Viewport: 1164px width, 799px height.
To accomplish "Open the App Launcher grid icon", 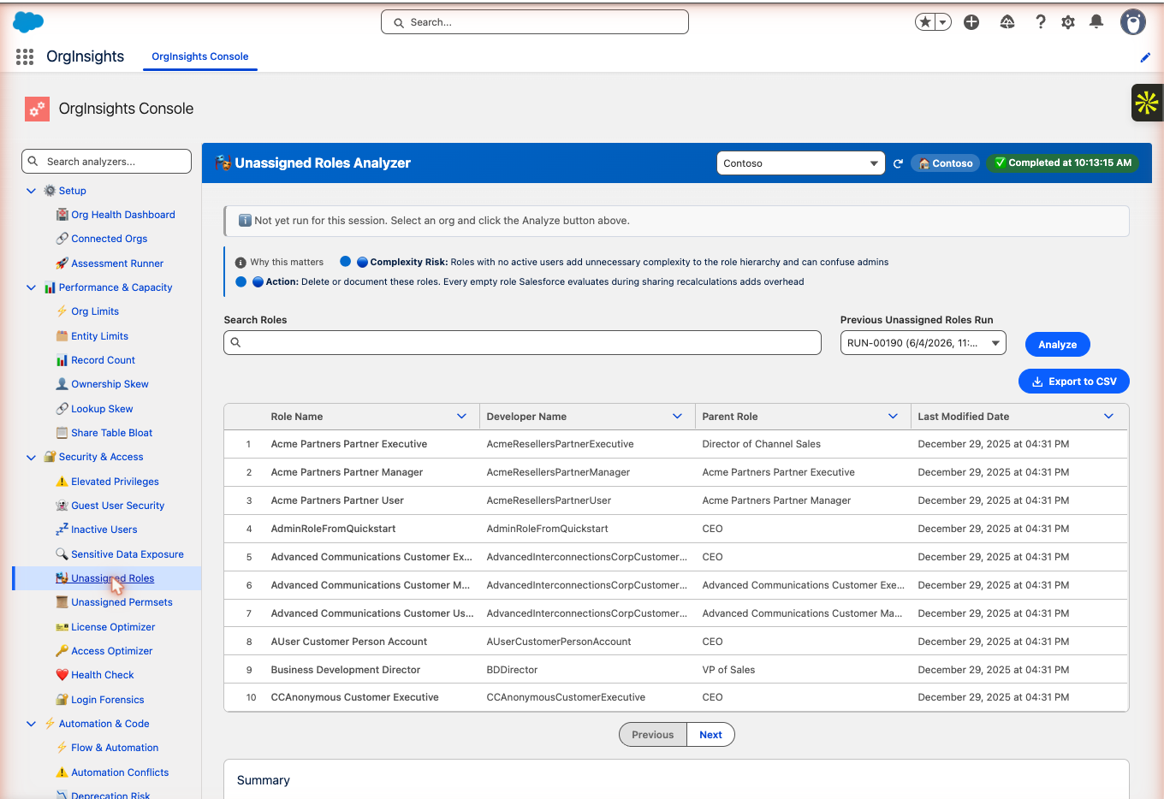I will point(25,56).
